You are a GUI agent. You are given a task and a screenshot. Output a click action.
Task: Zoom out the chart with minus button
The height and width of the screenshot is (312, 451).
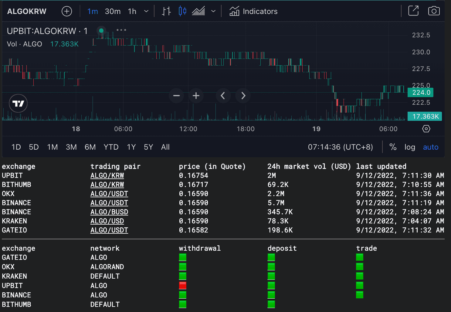pyautogui.click(x=176, y=96)
